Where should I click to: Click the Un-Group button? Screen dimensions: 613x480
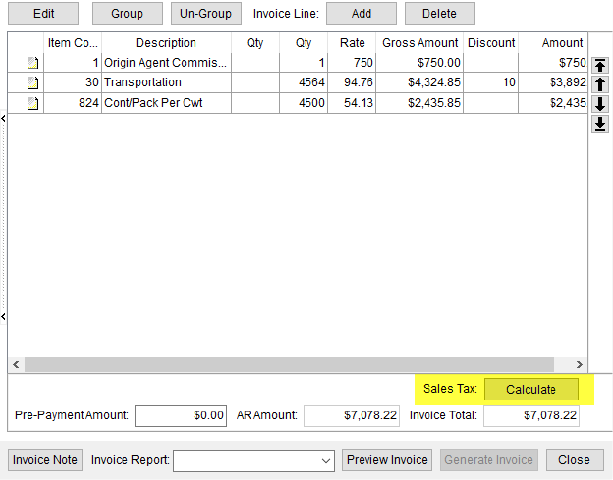[x=207, y=14]
